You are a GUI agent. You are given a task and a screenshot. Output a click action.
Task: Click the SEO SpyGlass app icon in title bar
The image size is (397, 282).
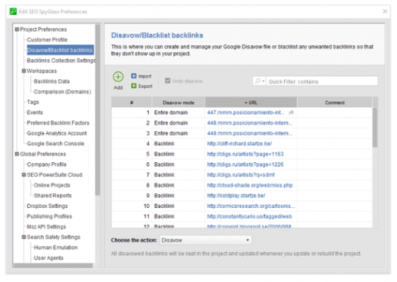[13, 11]
